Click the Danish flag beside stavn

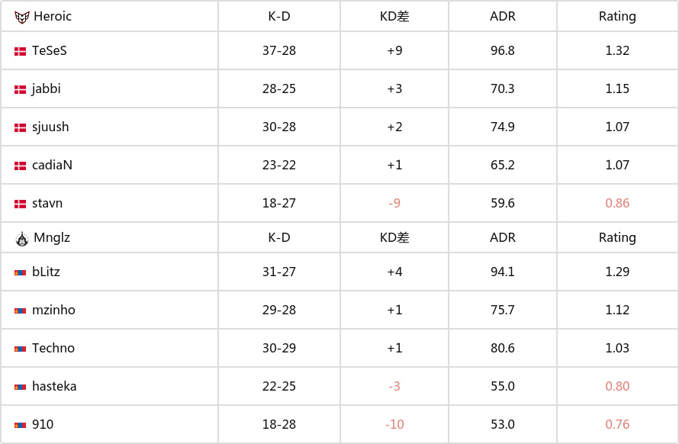coord(20,204)
